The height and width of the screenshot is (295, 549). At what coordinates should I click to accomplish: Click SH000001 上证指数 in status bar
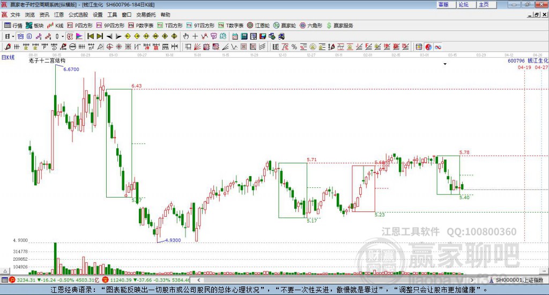[x=519, y=280]
